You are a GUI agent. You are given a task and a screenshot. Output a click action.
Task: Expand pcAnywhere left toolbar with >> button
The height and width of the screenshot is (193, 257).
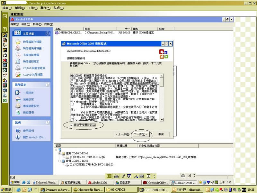(x=5, y=16)
